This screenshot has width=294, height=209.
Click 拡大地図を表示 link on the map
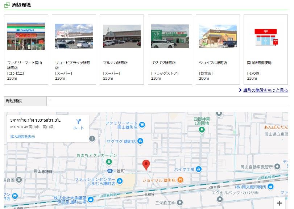(22, 137)
